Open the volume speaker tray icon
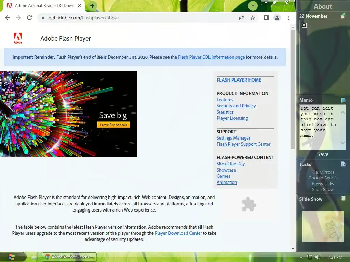Image resolution: width=350 pixels, height=262 pixels. click(x=318, y=257)
